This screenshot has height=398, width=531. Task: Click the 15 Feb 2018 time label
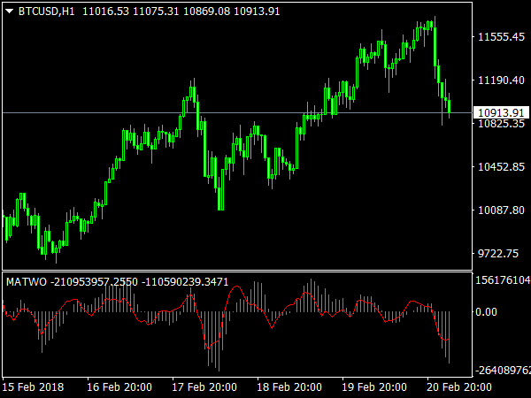pyautogui.click(x=34, y=387)
